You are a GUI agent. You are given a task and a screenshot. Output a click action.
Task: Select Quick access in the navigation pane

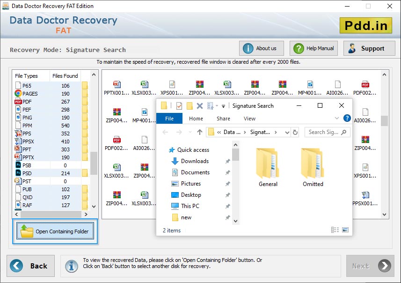click(189, 150)
